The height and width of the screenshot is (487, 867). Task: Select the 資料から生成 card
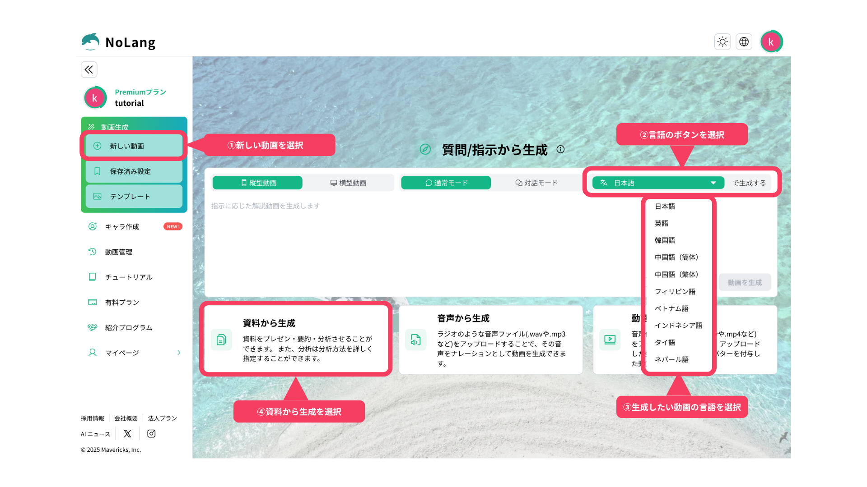coord(296,340)
